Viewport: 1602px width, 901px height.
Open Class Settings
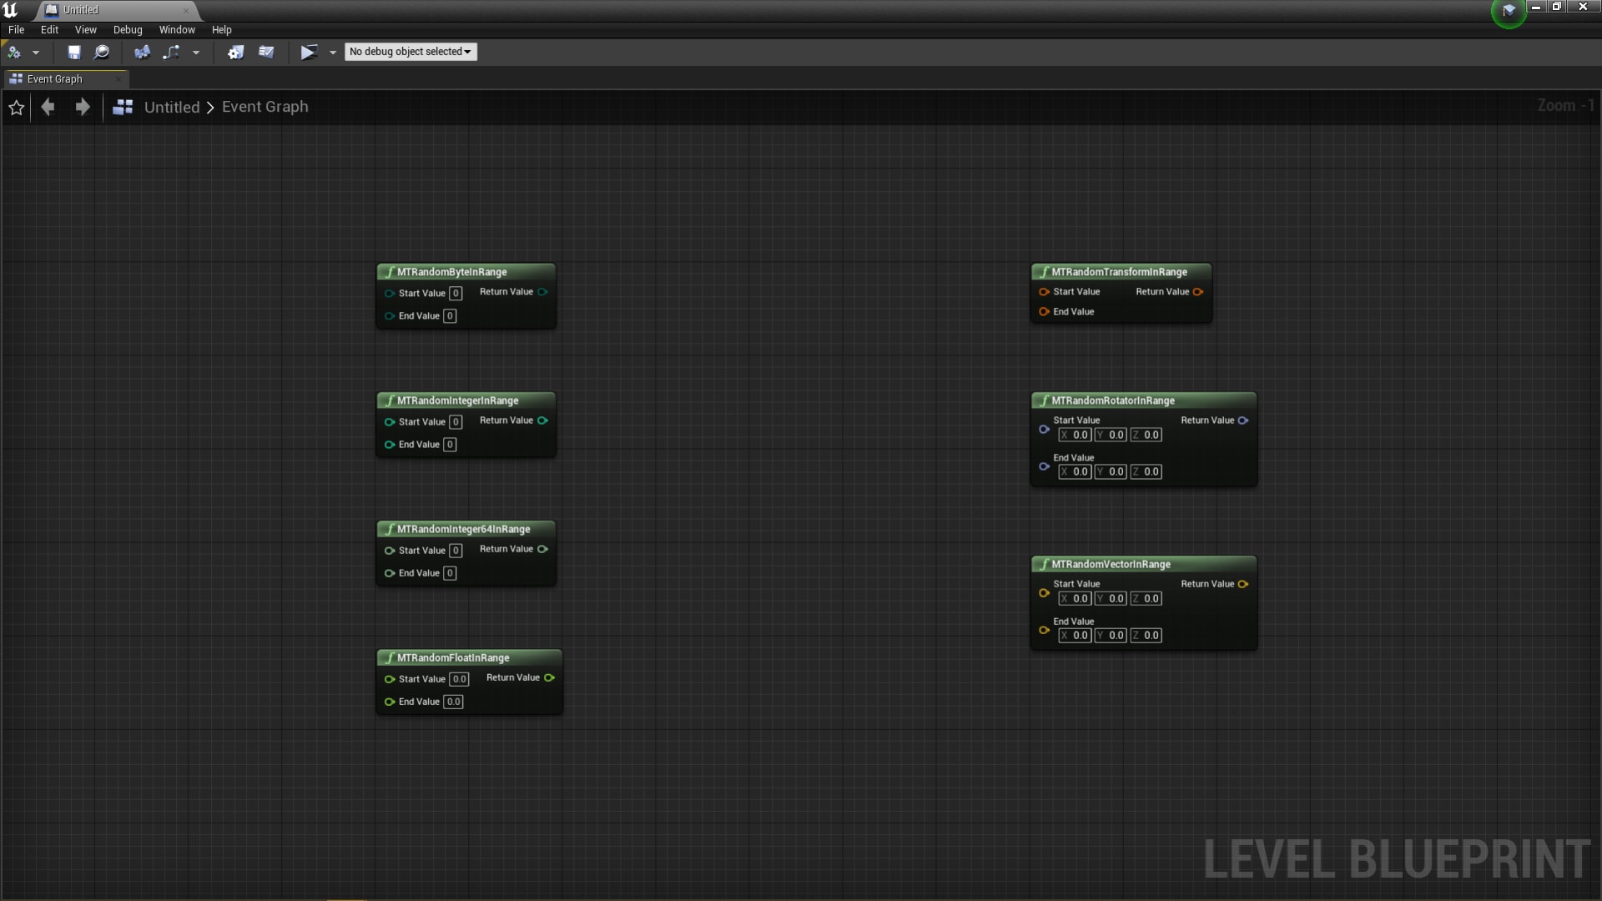236,52
